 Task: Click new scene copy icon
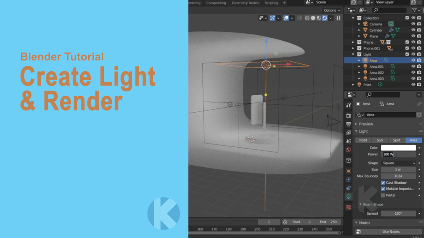354,2
